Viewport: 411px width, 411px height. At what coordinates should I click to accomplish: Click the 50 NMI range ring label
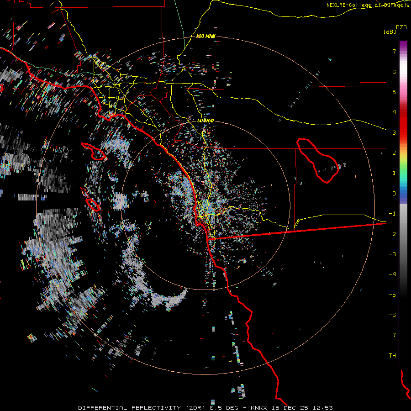coord(205,121)
